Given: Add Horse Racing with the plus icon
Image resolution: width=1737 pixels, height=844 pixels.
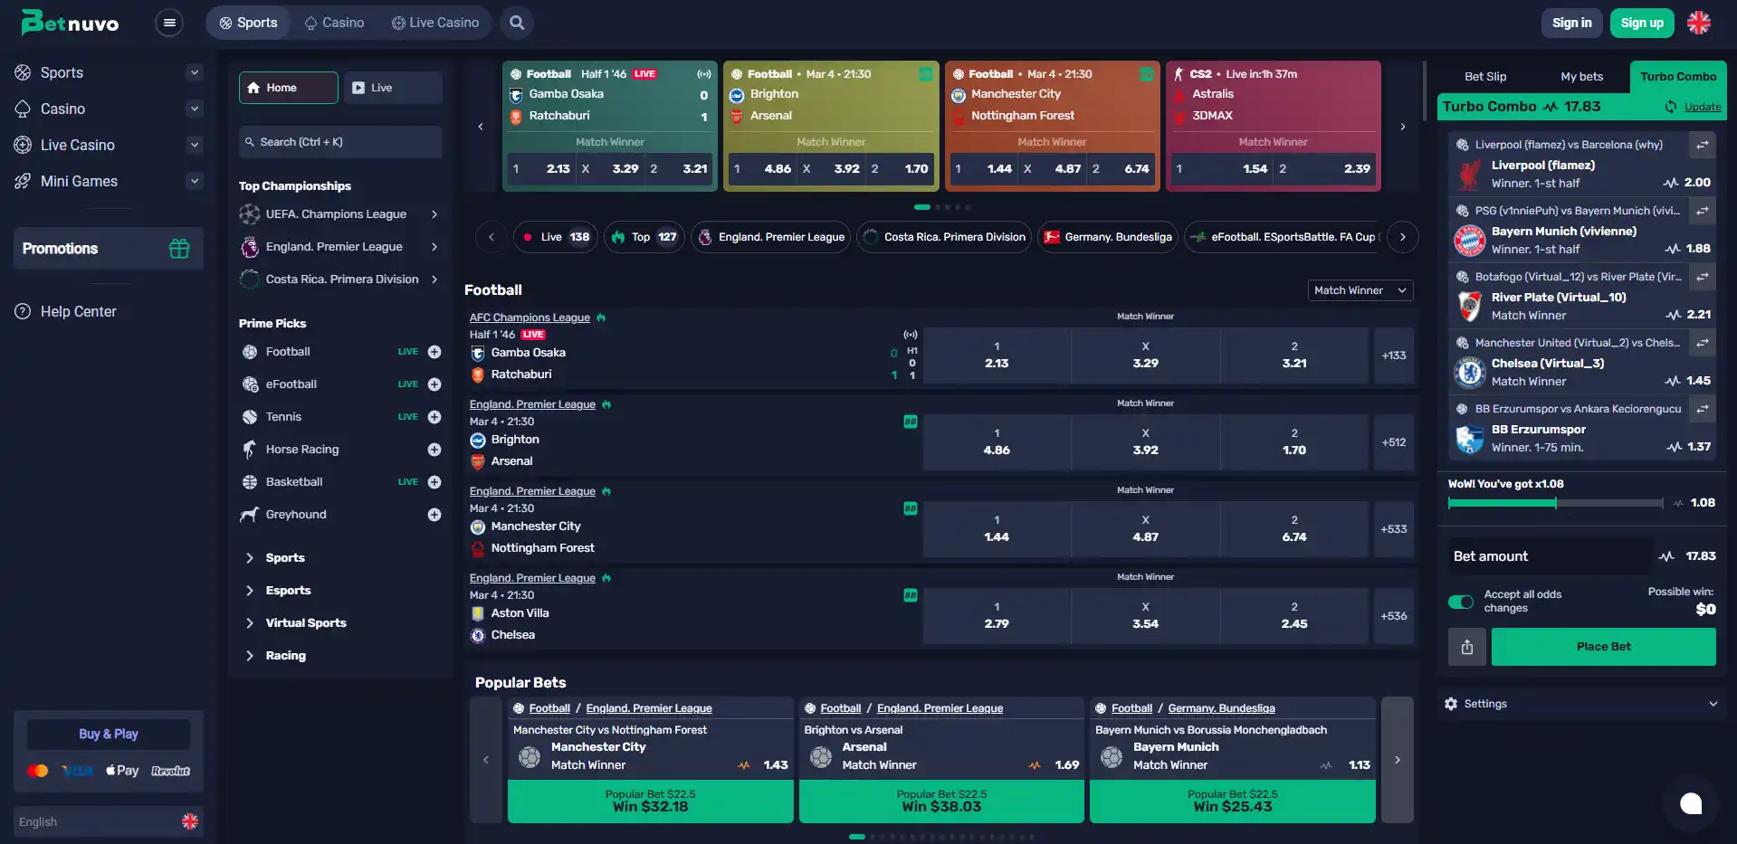Looking at the screenshot, I should (434, 450).
